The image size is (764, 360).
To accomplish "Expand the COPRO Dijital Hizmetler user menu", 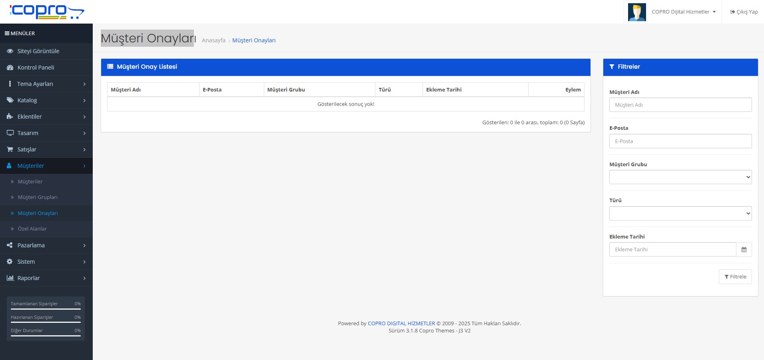I will (683, 12).
